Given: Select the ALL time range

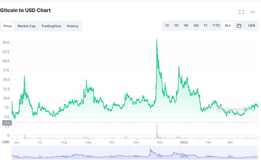Looking at the screenshot, I should tap(228, 25).
